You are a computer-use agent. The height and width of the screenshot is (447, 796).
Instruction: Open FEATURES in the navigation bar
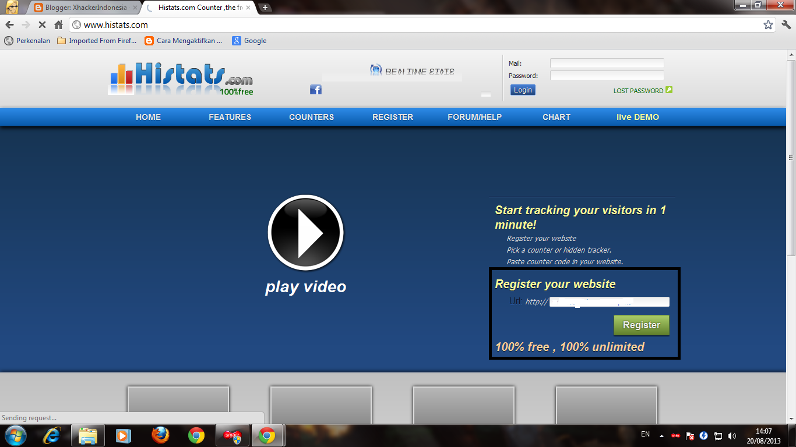coord(230,117)
